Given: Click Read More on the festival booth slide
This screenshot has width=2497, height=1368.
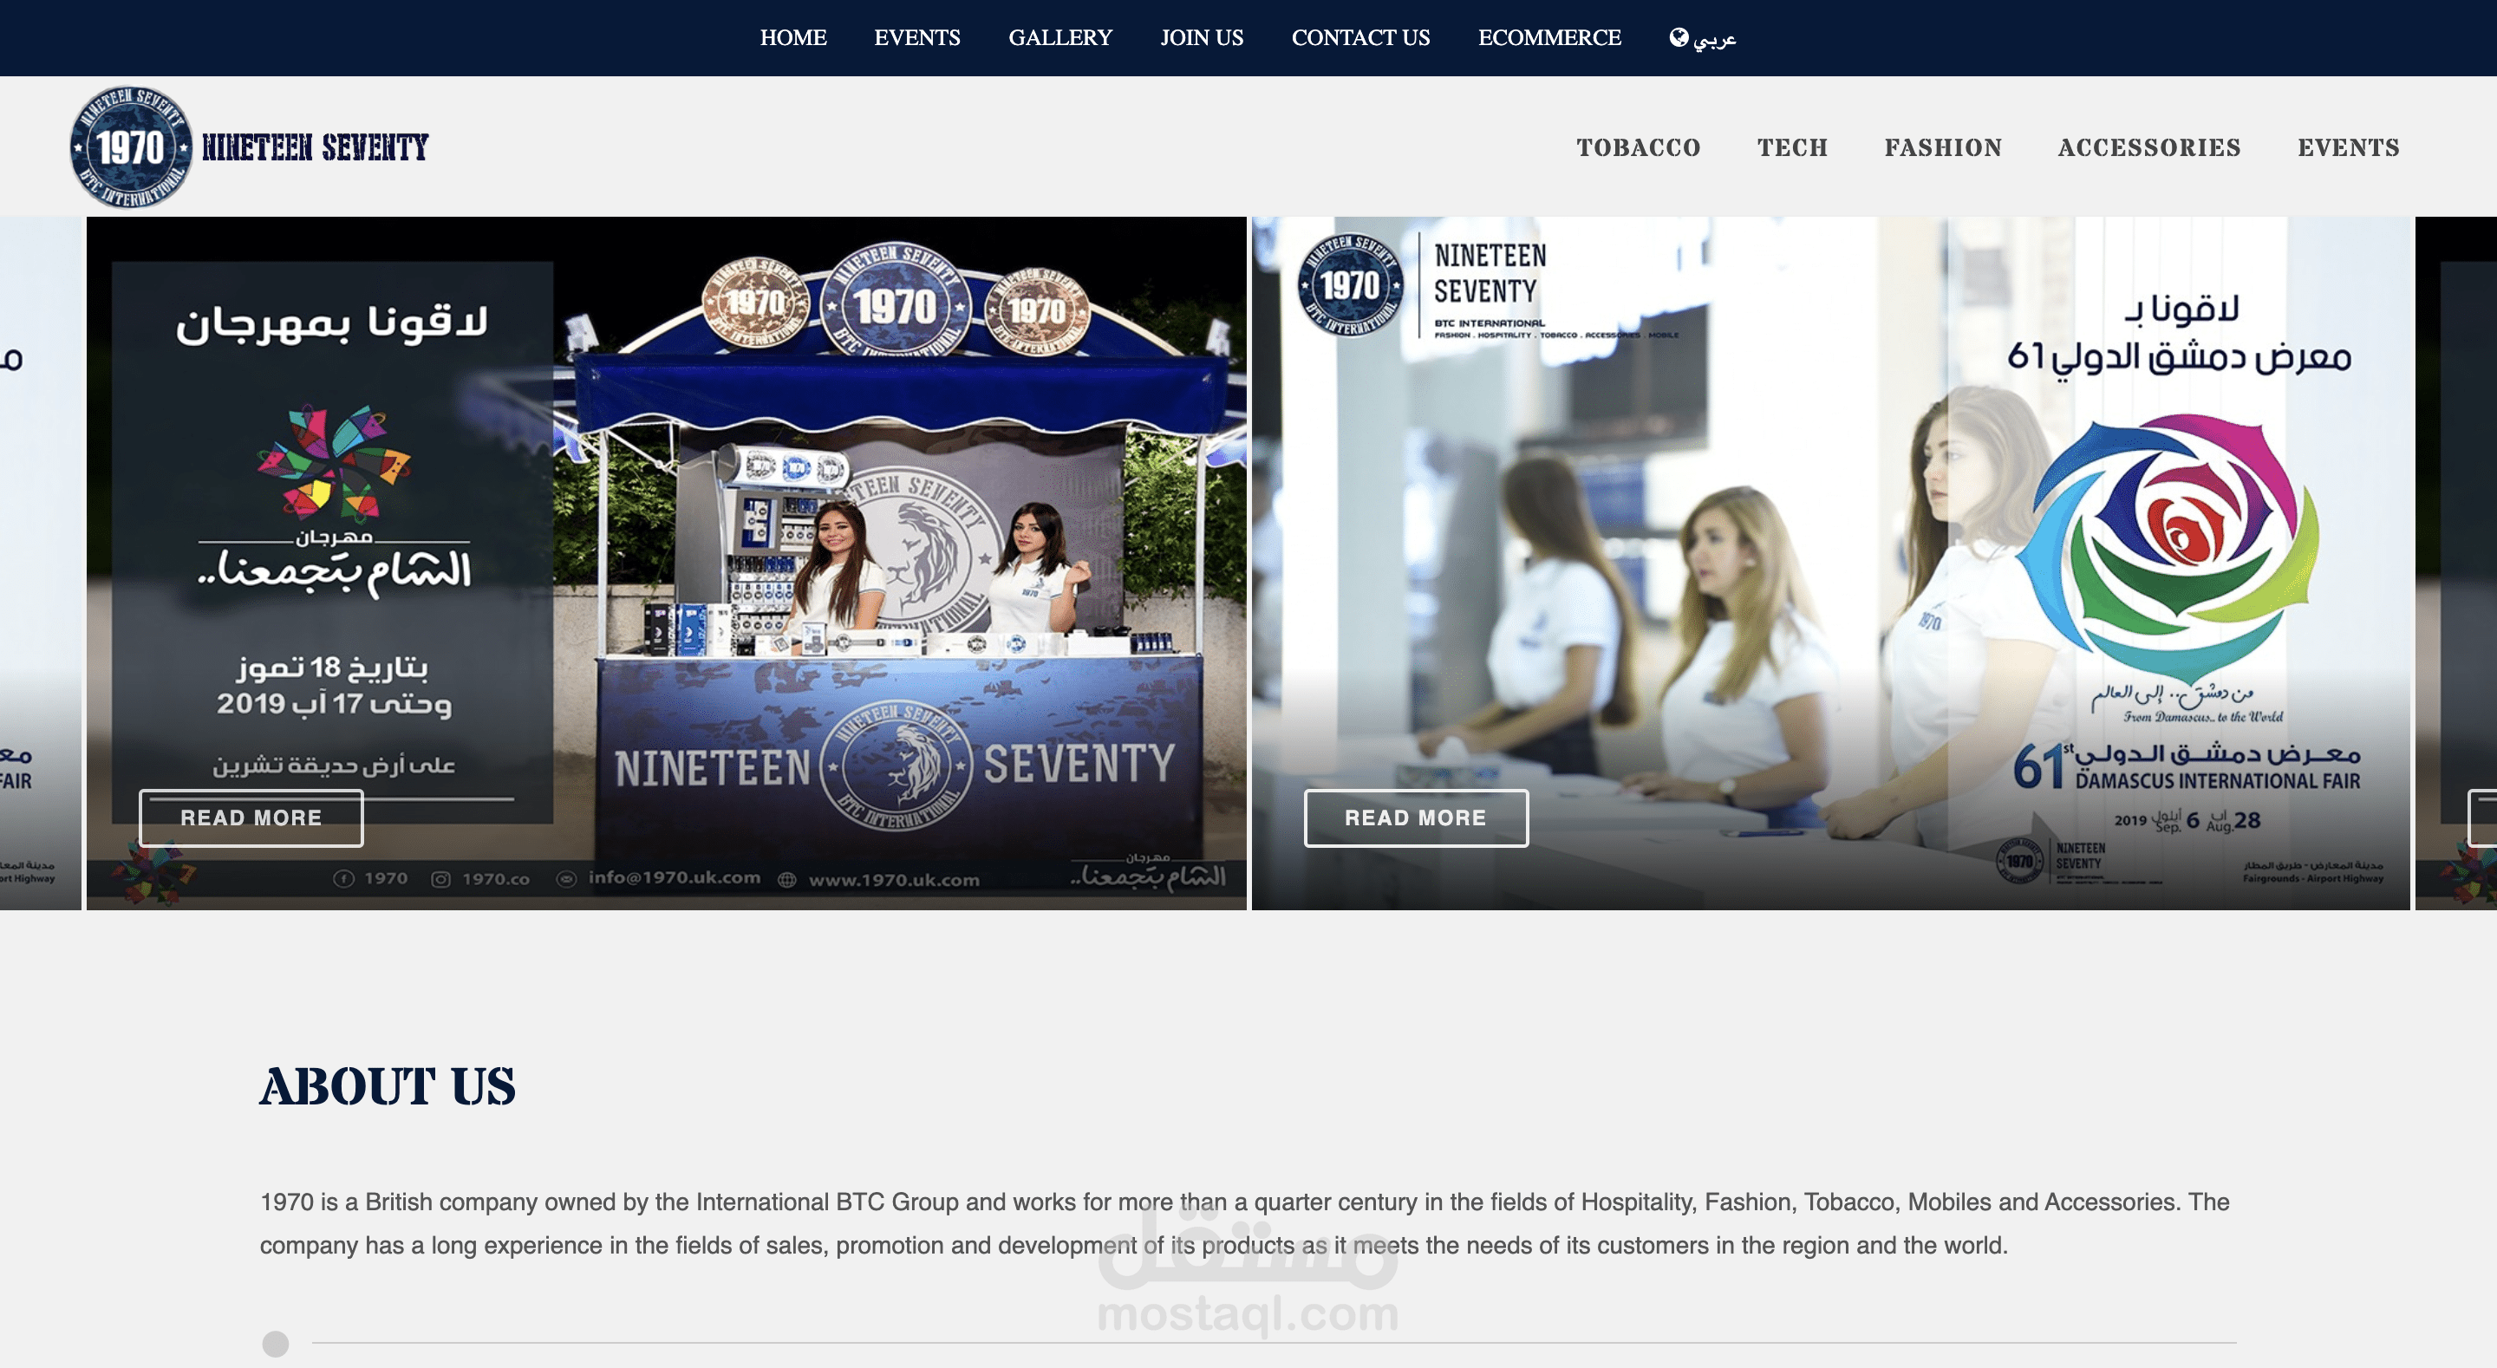Looking at the screenshot, I should [x=251, y=818].
